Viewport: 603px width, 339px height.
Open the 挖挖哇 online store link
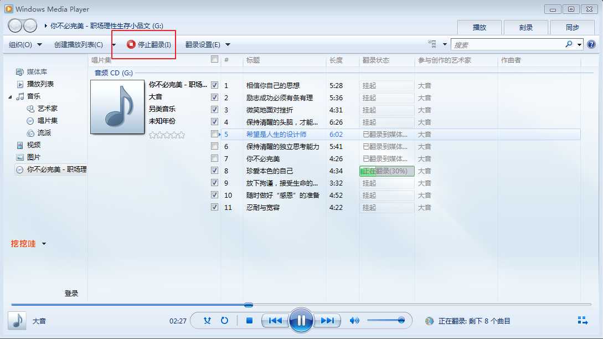tap(23, 244)
